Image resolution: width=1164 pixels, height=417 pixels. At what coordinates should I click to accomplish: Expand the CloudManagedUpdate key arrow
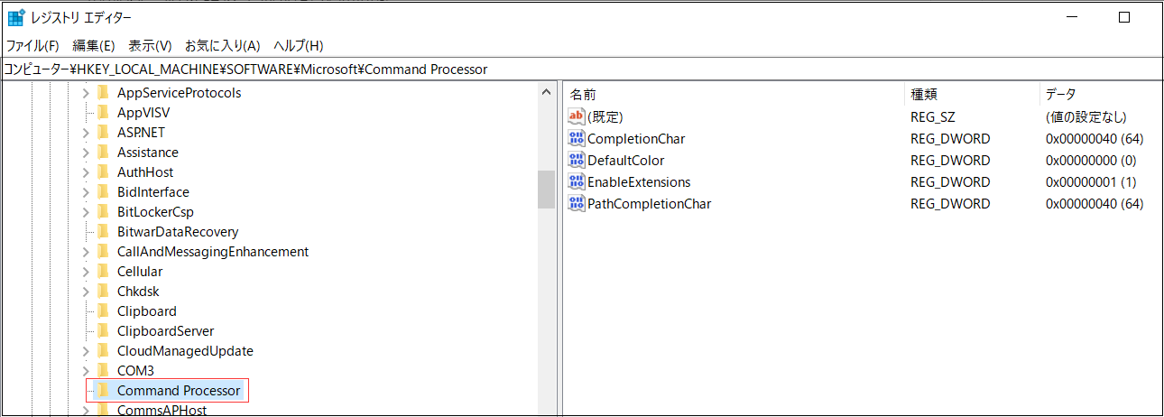tap(86, 351)
